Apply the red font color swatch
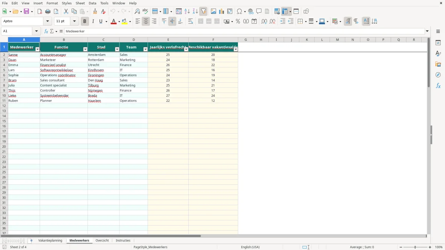445x250 pixels. tap(113, 22)
